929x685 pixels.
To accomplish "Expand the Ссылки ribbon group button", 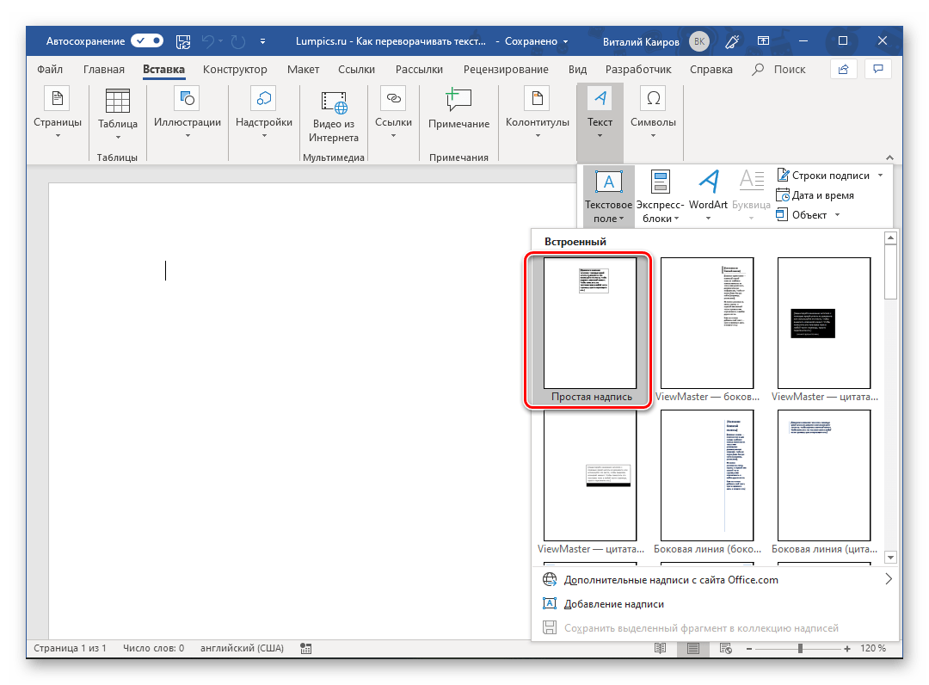I will coord(393,114).
